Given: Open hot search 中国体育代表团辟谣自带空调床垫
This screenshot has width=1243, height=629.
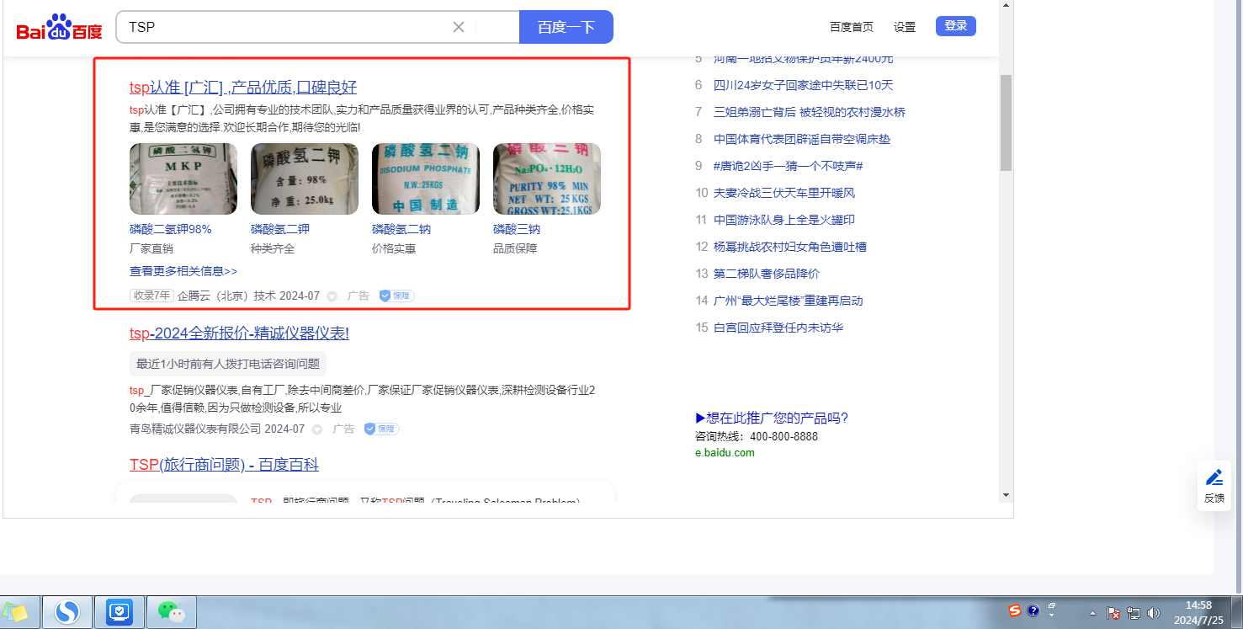Looking at the screenshot, I should [802, 139].
